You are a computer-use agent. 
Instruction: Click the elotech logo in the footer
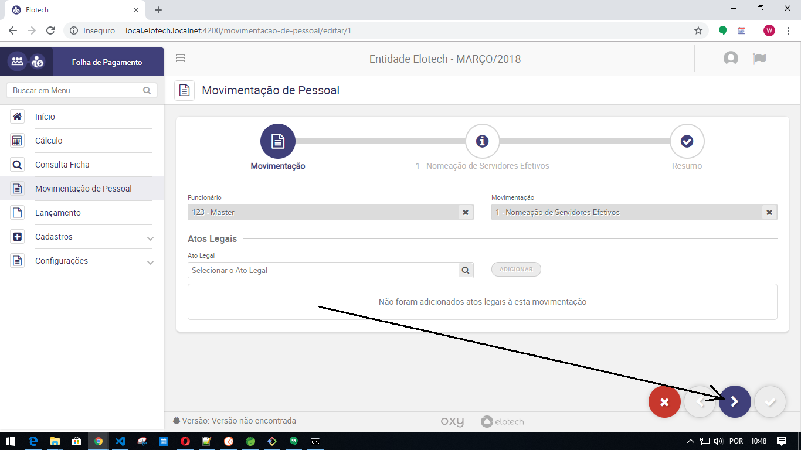(x=502, y=422)
